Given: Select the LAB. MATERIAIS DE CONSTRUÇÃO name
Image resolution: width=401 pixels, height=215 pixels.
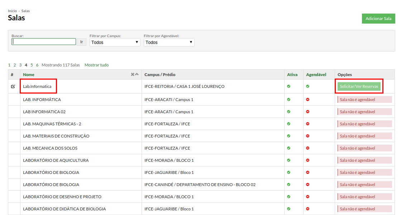Looking at the screenshot, I should pyautogui.click(x=56, y=136).
